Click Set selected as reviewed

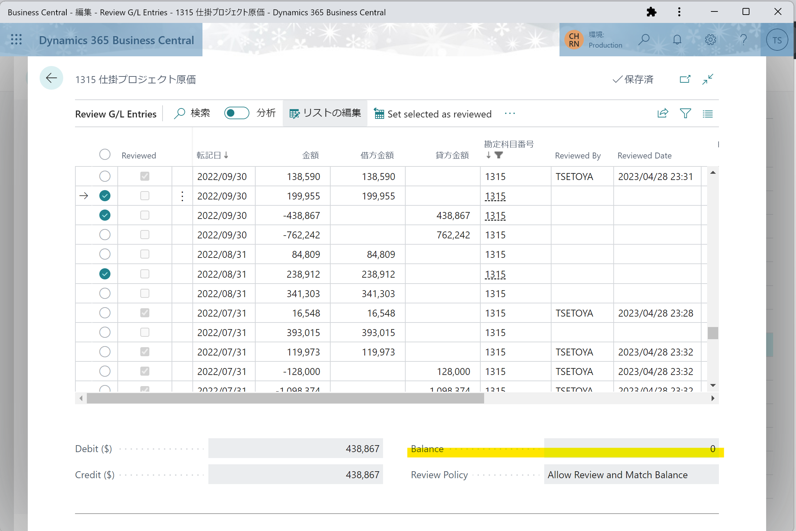click(x=433, y=114)
